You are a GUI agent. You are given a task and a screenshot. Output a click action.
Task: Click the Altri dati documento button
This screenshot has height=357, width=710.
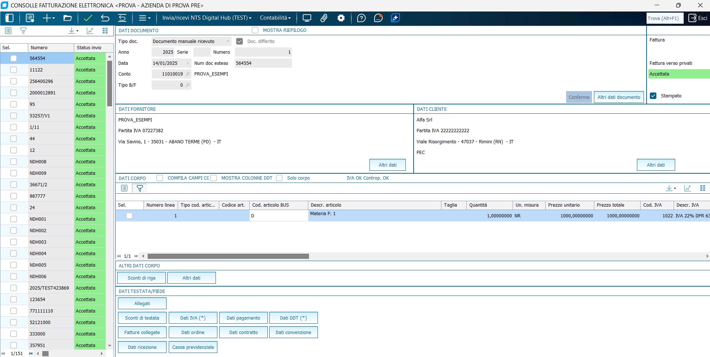(618, 97)
